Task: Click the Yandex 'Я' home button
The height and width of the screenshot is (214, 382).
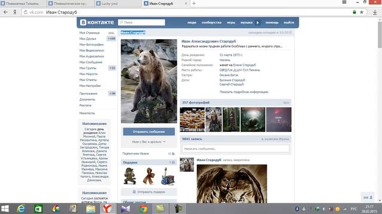Action: [15, 12]
